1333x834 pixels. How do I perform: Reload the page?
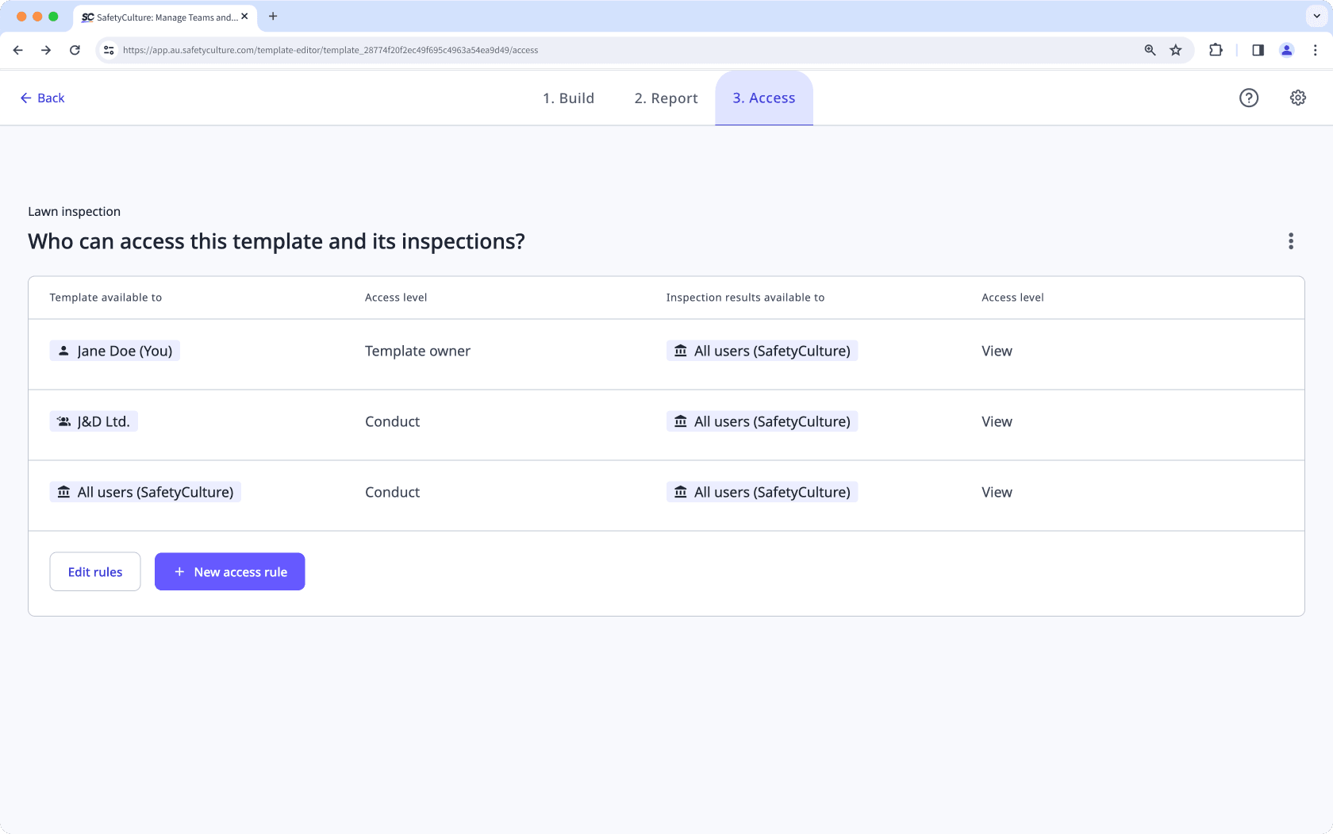coord(75,50)
